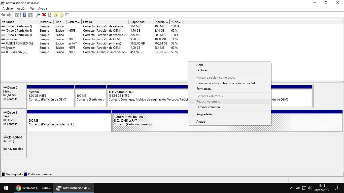Viewport: 344px width, 193px height.
Task: Sort by the Estado column header
Action: pos(105,22)
